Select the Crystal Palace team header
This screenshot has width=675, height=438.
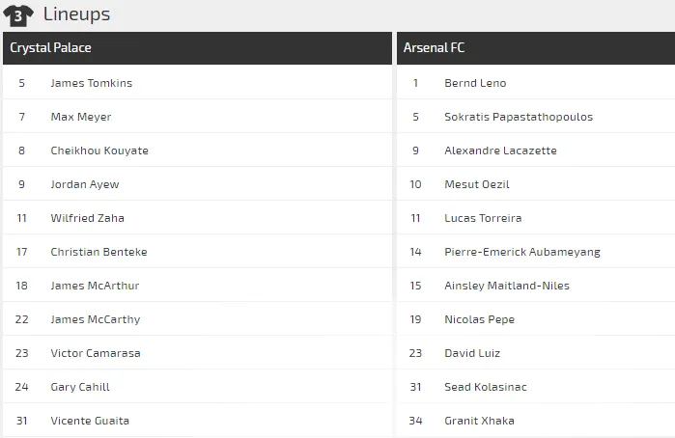coord(50,48)
